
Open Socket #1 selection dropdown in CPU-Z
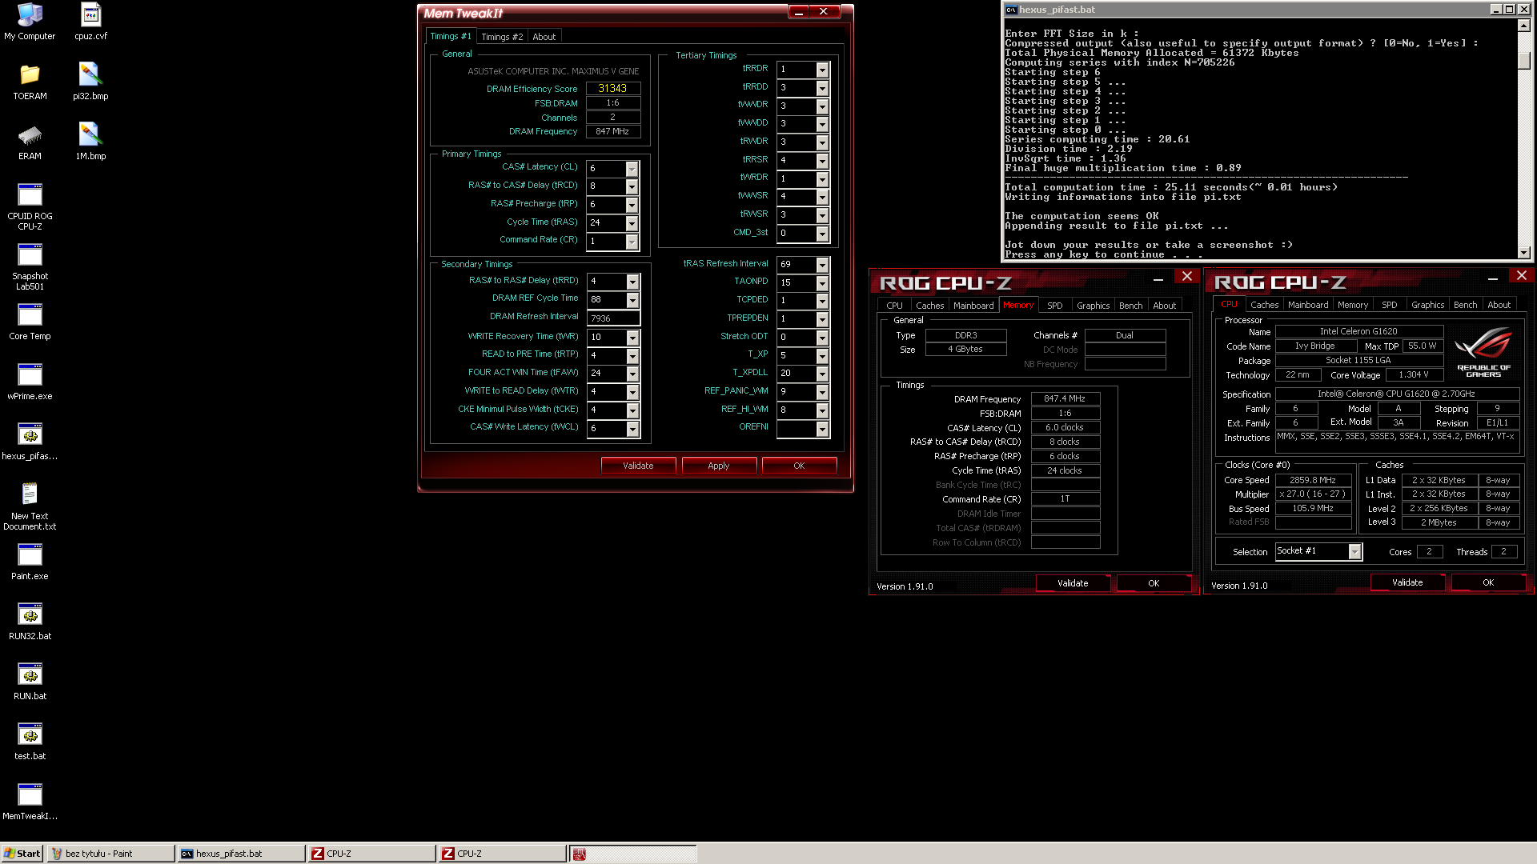1354,552
